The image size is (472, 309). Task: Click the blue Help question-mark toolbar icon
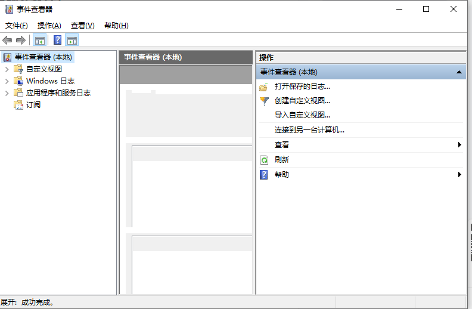click(x=57, y=40)
